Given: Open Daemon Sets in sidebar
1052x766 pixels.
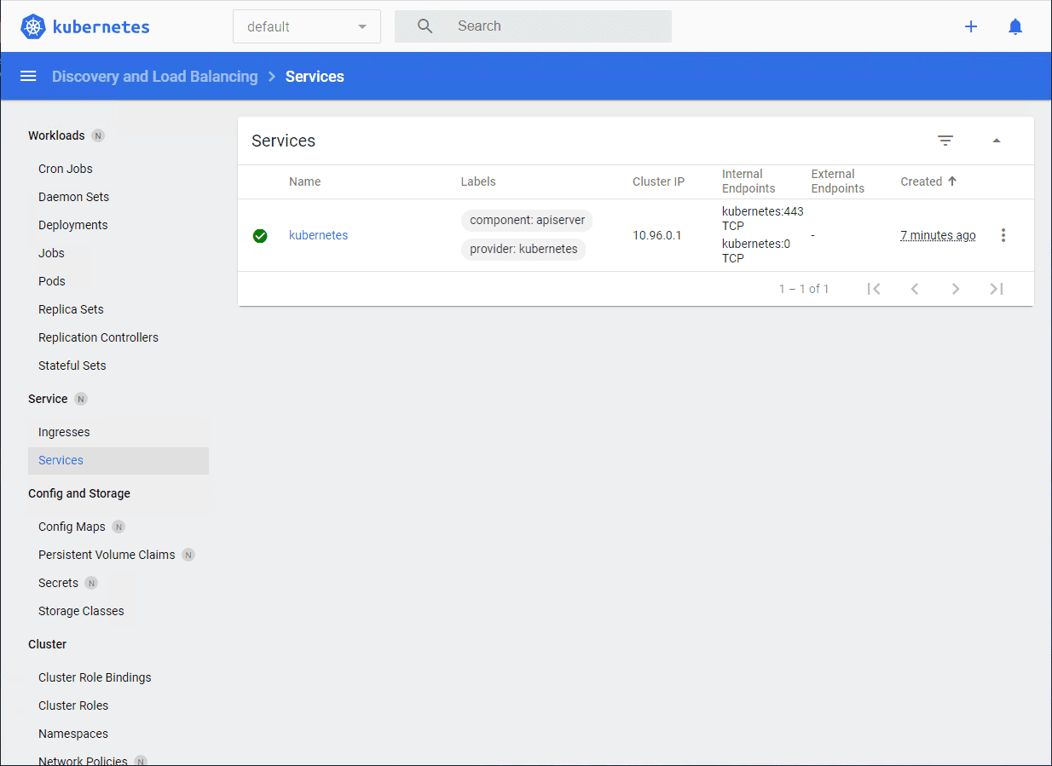Looking at the screenshot, I should 73,197.
